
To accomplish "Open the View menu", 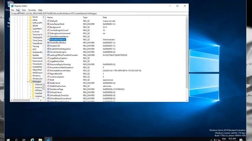I will coord(24,10).
